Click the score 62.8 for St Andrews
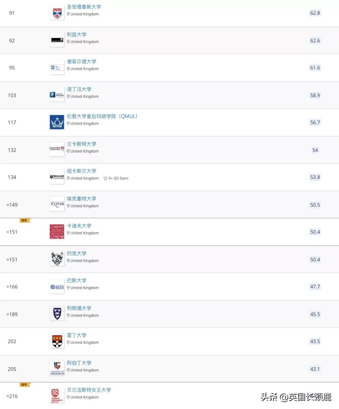 [x=315, y=13]
